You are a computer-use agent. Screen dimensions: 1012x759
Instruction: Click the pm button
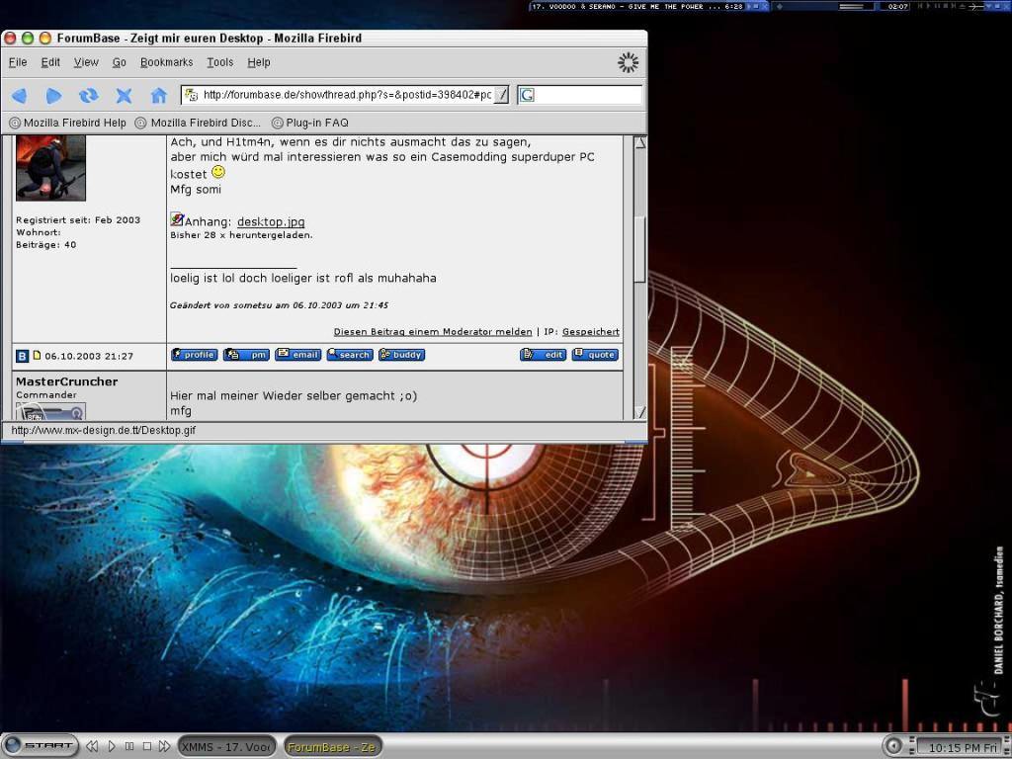click(x=246, y=355)
